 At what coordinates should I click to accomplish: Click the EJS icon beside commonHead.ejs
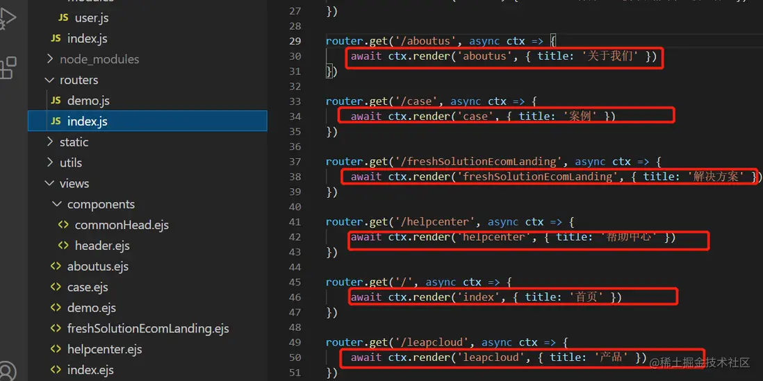[63, 225]
